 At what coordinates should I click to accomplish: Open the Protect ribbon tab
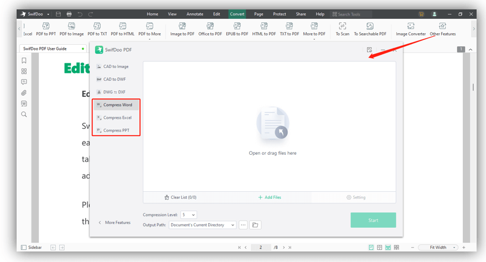[280, 14]
